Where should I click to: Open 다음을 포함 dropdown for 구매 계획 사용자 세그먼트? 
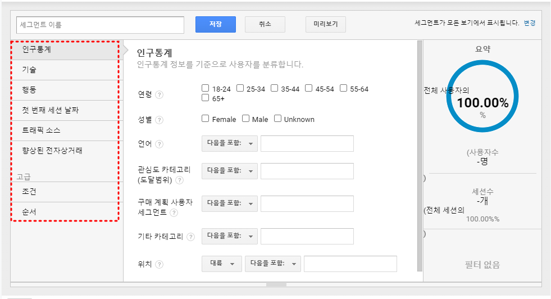click(x=230, y=203)
